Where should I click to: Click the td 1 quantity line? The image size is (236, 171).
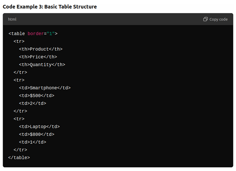[x=32, y=142]
